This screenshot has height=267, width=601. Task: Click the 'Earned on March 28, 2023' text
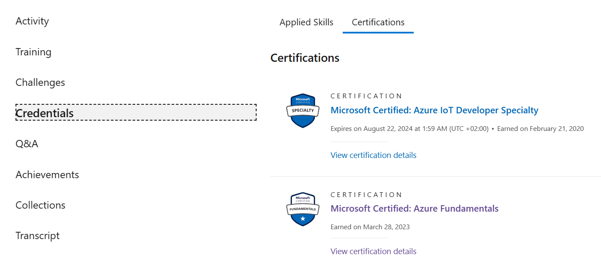(370, 227)
